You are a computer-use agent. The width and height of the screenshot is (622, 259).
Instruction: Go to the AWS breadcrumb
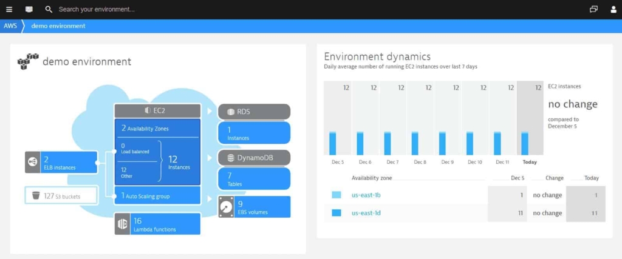tap(10, 26)
